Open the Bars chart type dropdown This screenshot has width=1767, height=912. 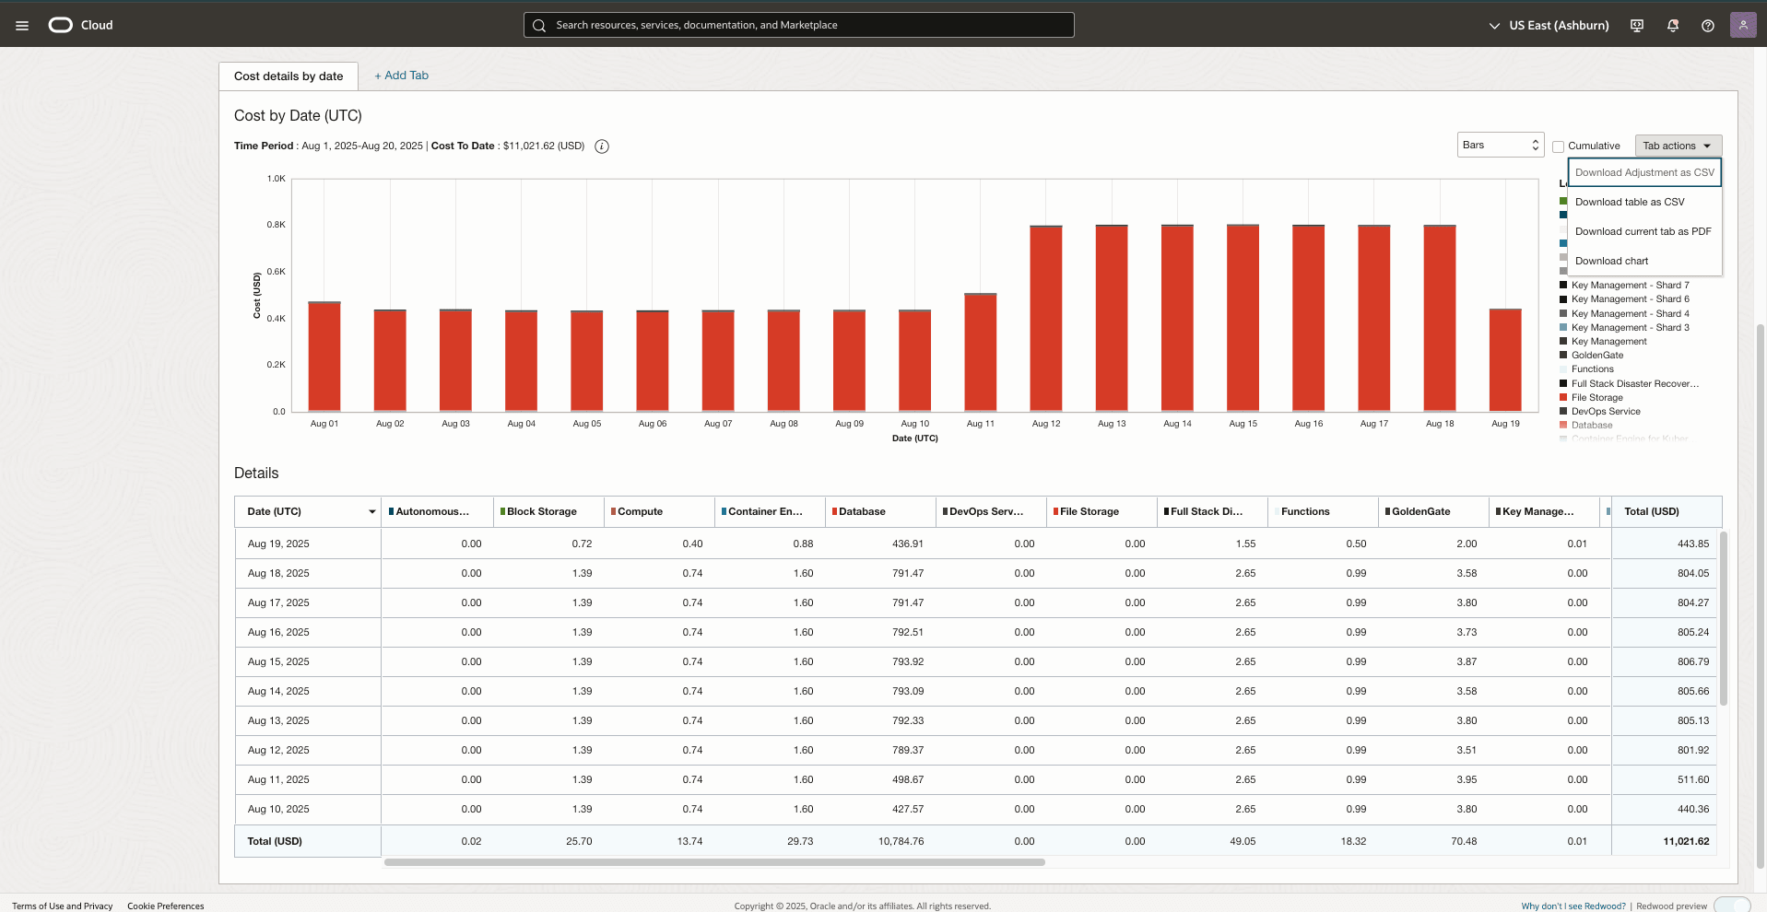click(1501, 145)
